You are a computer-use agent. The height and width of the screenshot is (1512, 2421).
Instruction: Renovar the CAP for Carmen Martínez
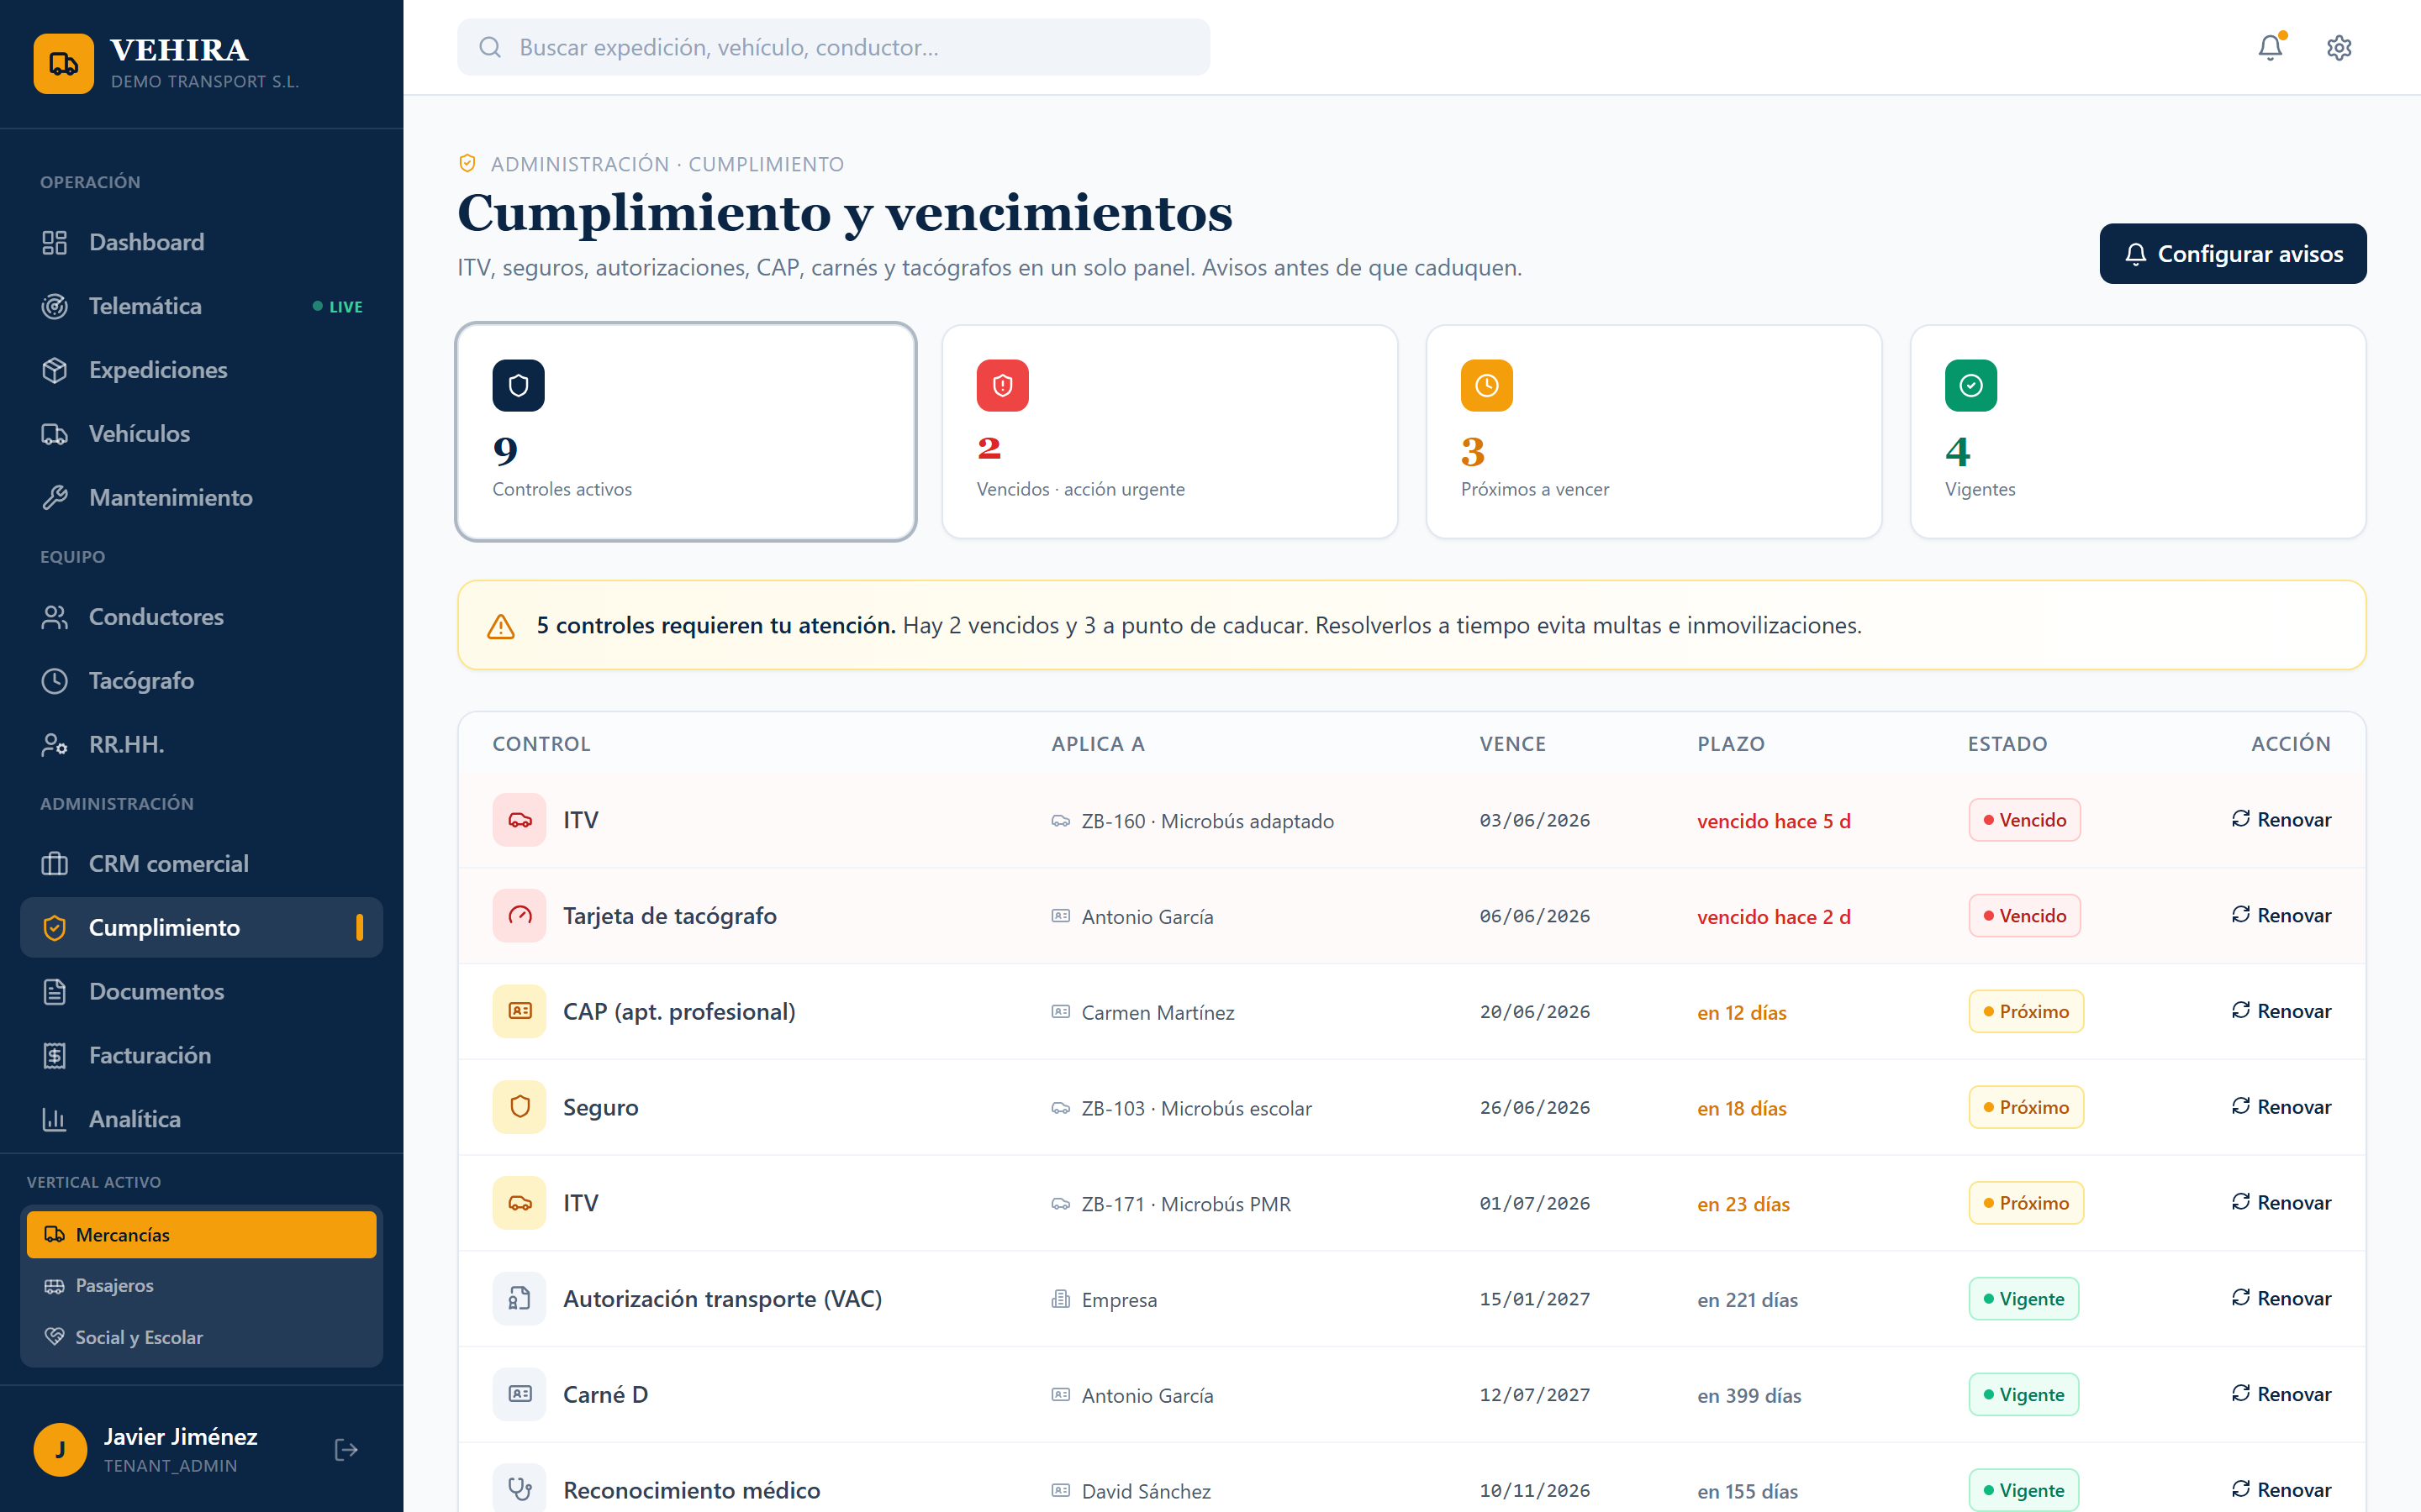[x=2281, y=1012]
